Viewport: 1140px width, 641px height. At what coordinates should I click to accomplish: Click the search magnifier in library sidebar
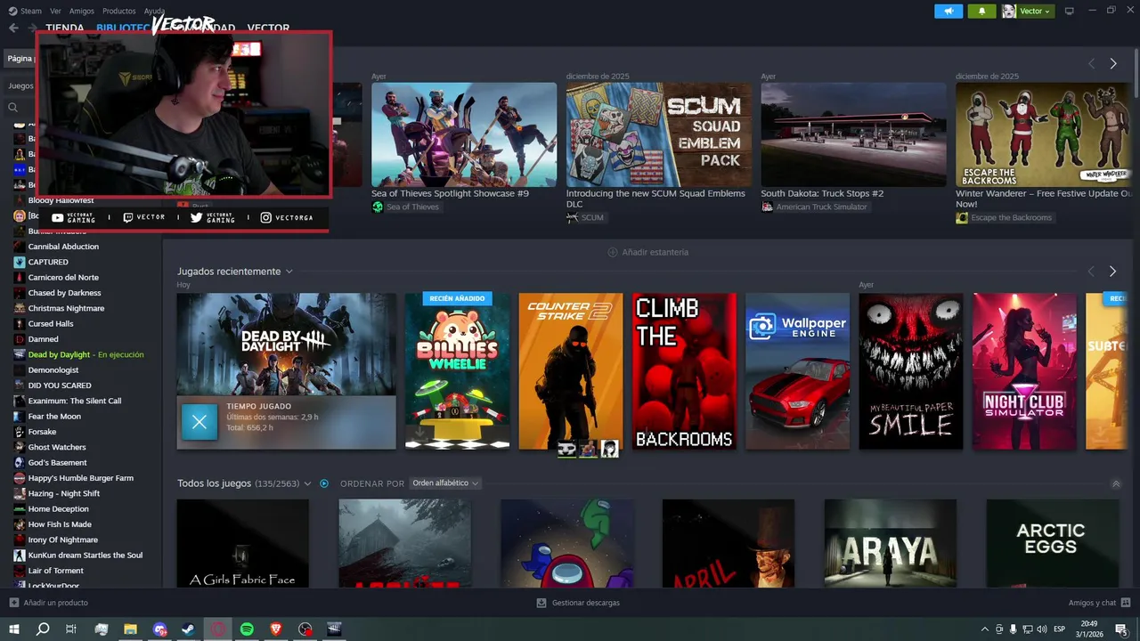(13, 107)
